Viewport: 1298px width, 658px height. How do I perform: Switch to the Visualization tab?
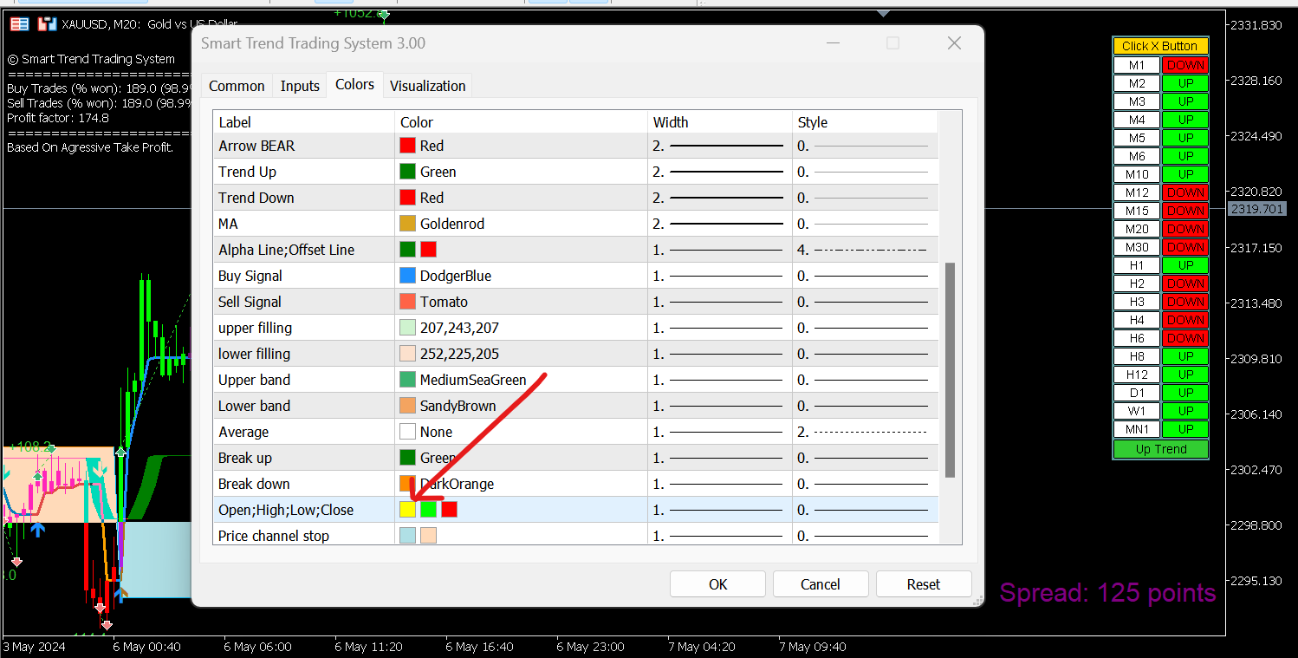(427, 86)
